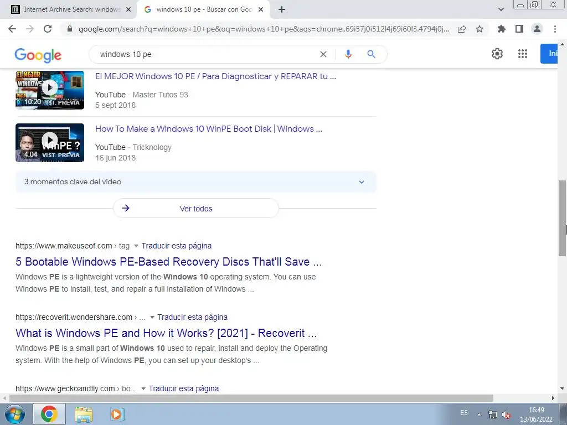Open El MEJOR Windows 10 PE video link
Screen dimensions: 567x425
click(215, 76)
